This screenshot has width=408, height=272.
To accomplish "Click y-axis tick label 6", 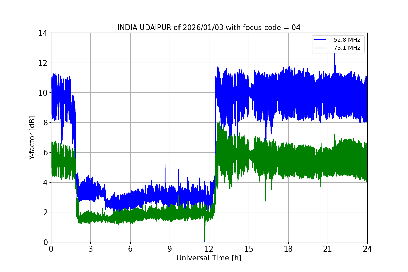I will pyautogui.click(x=45, y=153).
